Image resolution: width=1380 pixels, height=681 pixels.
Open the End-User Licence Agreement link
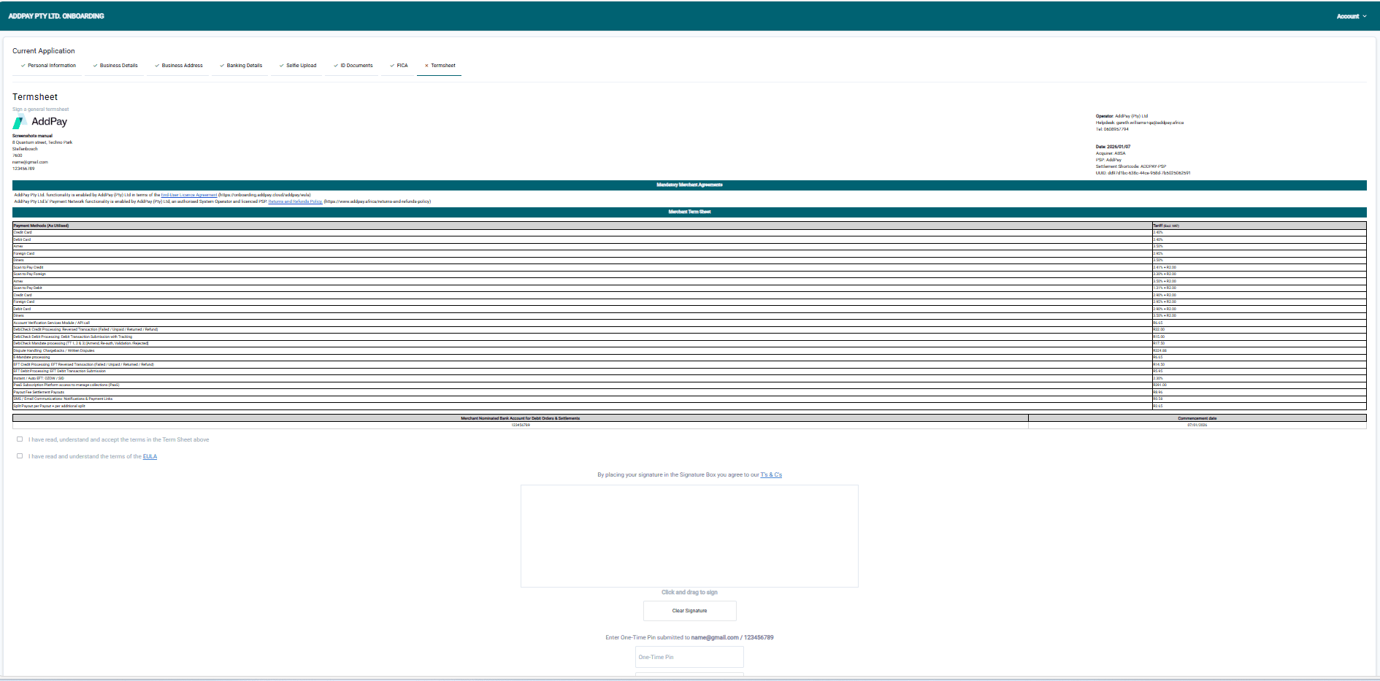(x=189, y=195)
